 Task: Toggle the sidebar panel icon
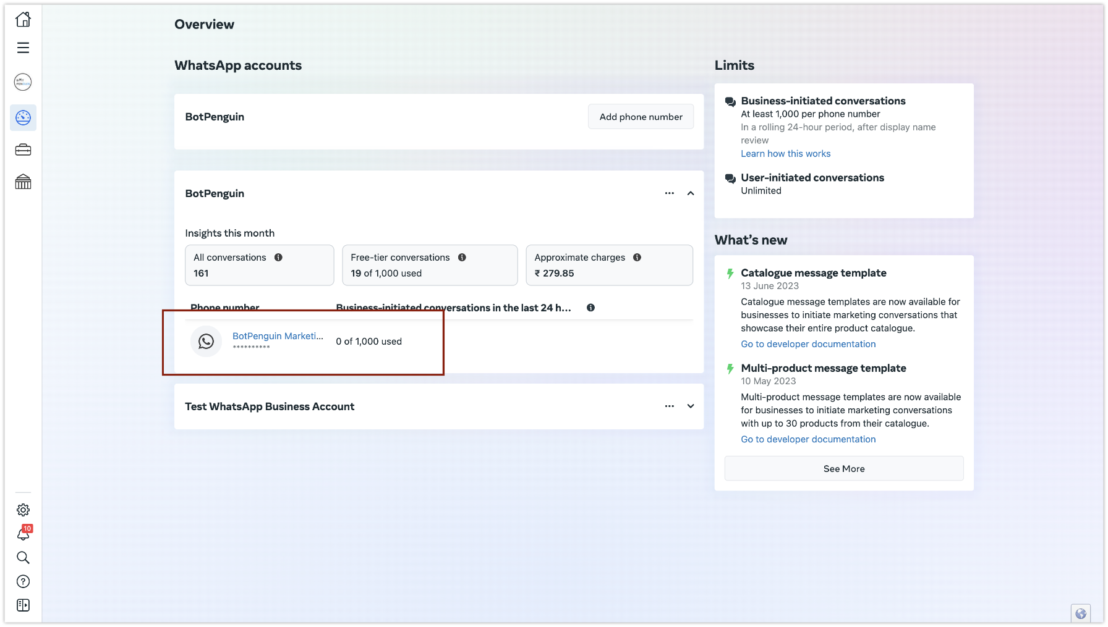tap(23, 605)
